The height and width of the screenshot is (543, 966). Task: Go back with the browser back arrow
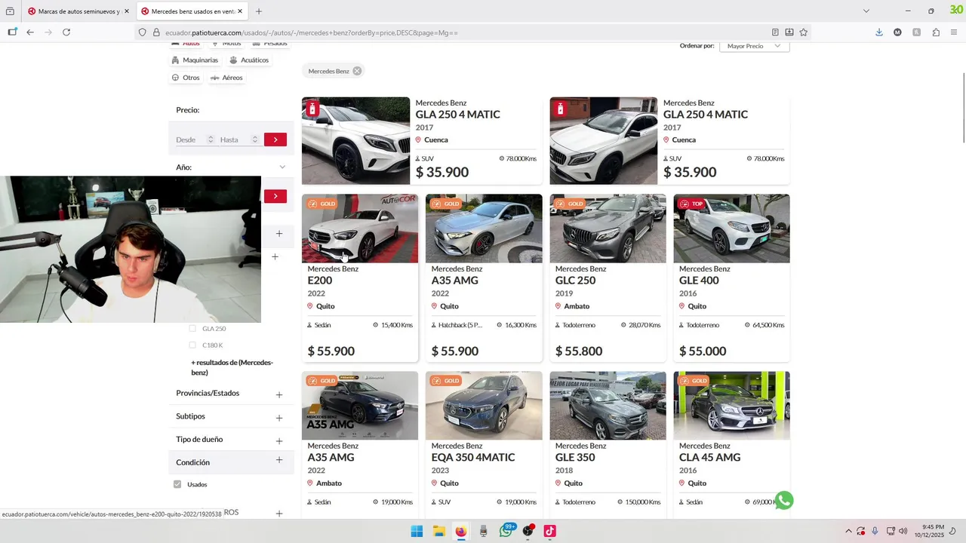pyautogui.click(x=30, y=32)
